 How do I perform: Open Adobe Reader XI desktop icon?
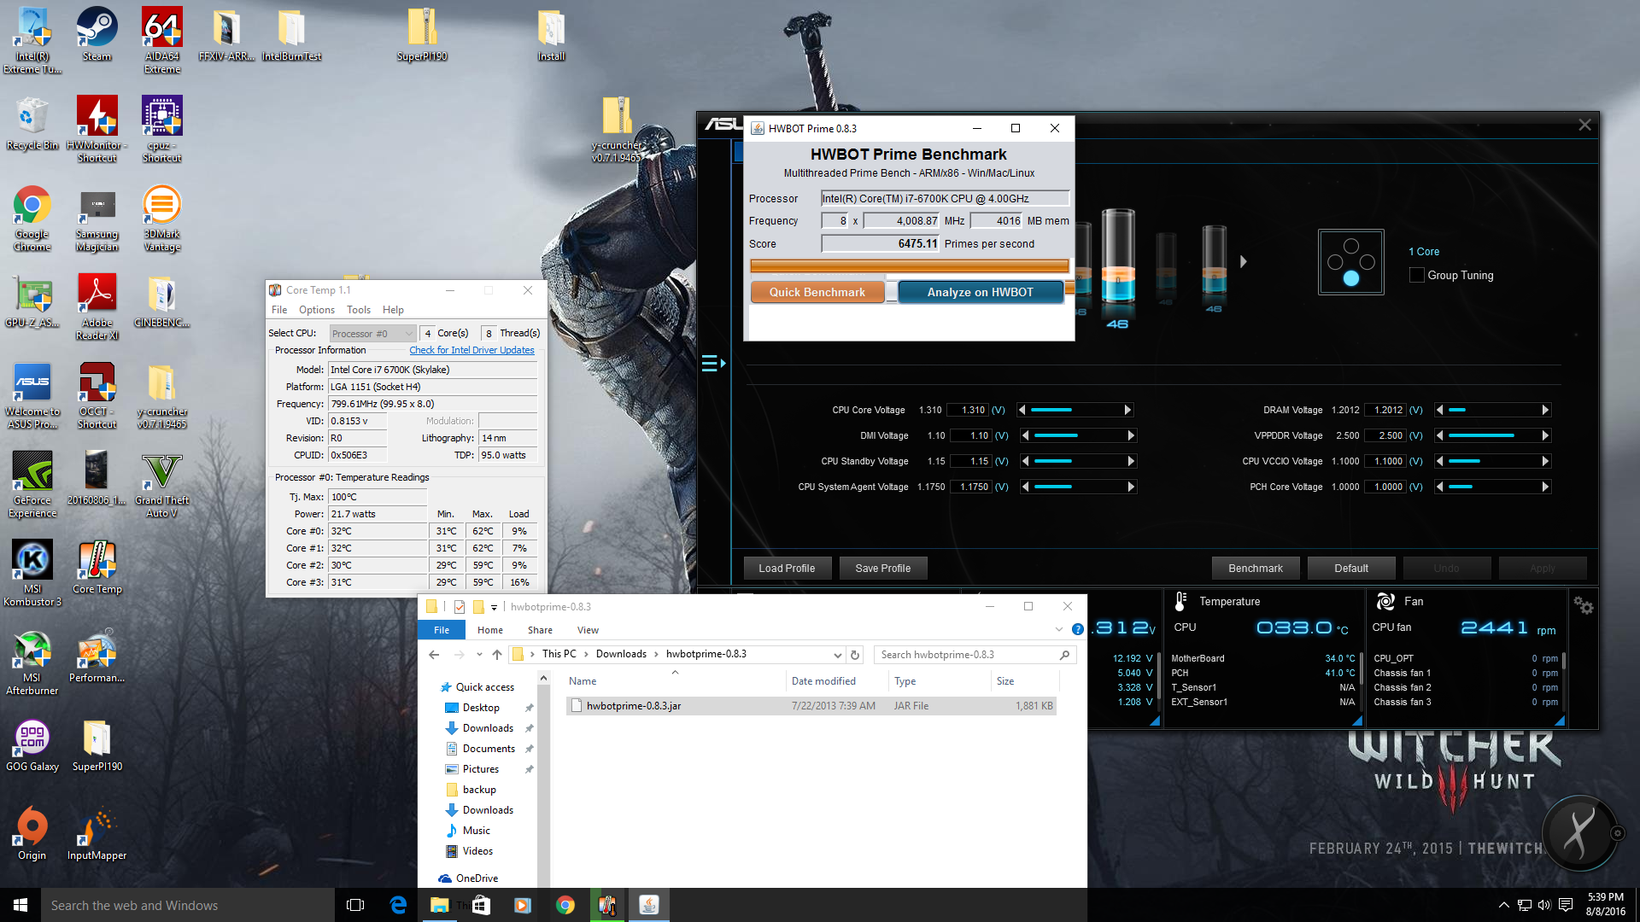coord(97,306)
